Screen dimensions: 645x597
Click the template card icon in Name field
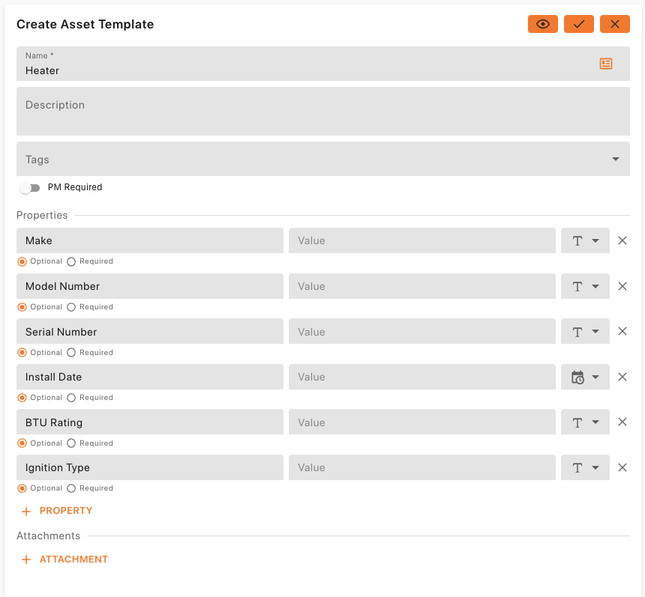click(605, 64)
